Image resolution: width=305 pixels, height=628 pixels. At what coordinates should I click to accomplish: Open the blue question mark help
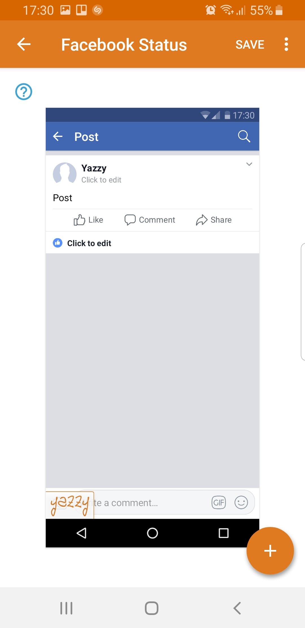24,91
